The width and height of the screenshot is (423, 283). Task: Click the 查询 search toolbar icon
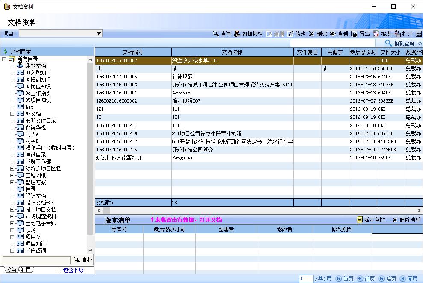coord(216,34)
